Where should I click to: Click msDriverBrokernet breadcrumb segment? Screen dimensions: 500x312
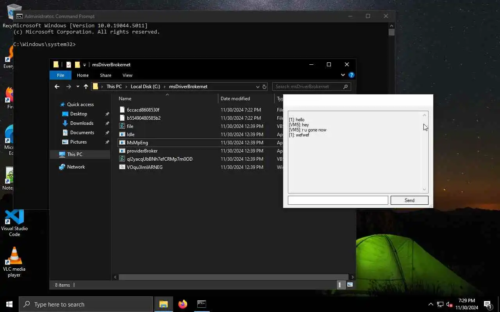188,87
